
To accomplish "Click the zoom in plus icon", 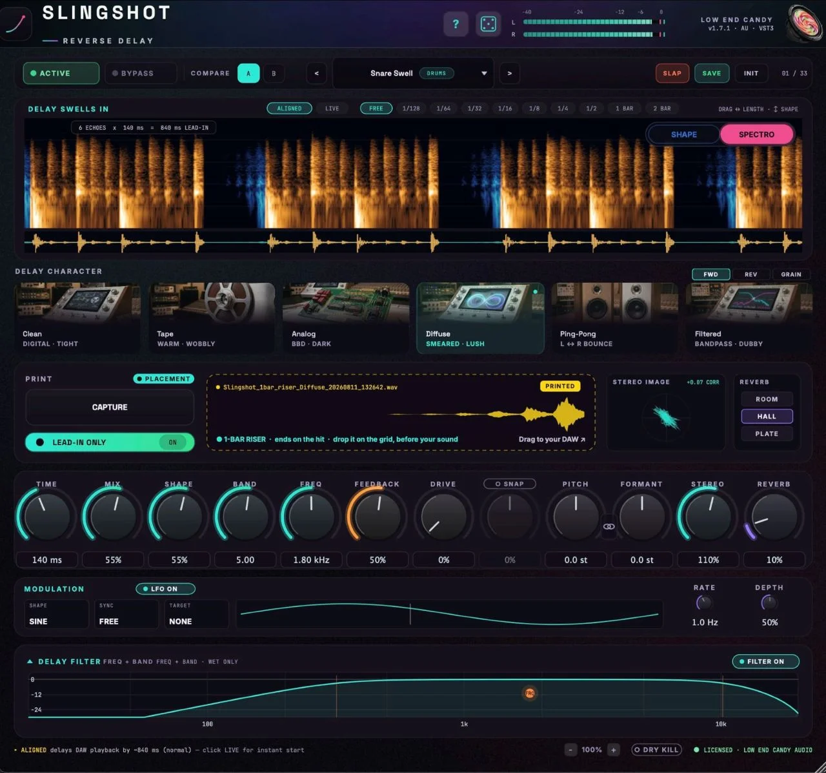I will click(x=614, y=750).
